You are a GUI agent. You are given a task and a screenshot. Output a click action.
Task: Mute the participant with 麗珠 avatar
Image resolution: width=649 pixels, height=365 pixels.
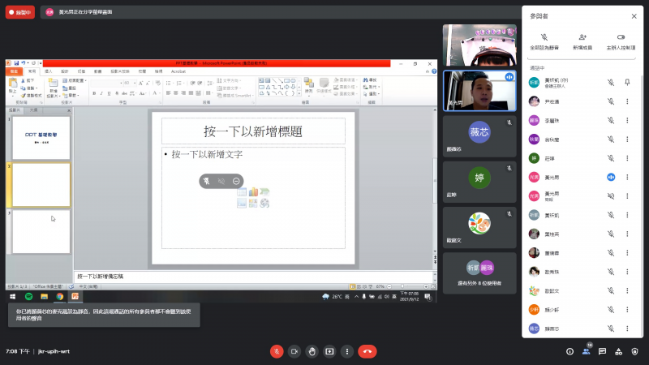(611, 120)
